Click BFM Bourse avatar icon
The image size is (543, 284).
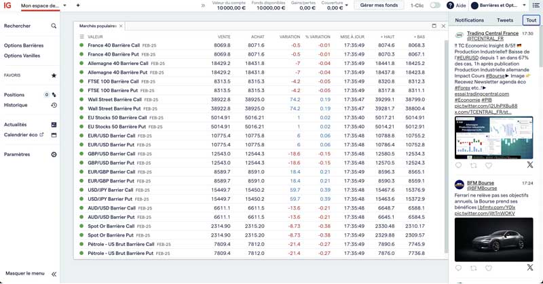point(460,185)
